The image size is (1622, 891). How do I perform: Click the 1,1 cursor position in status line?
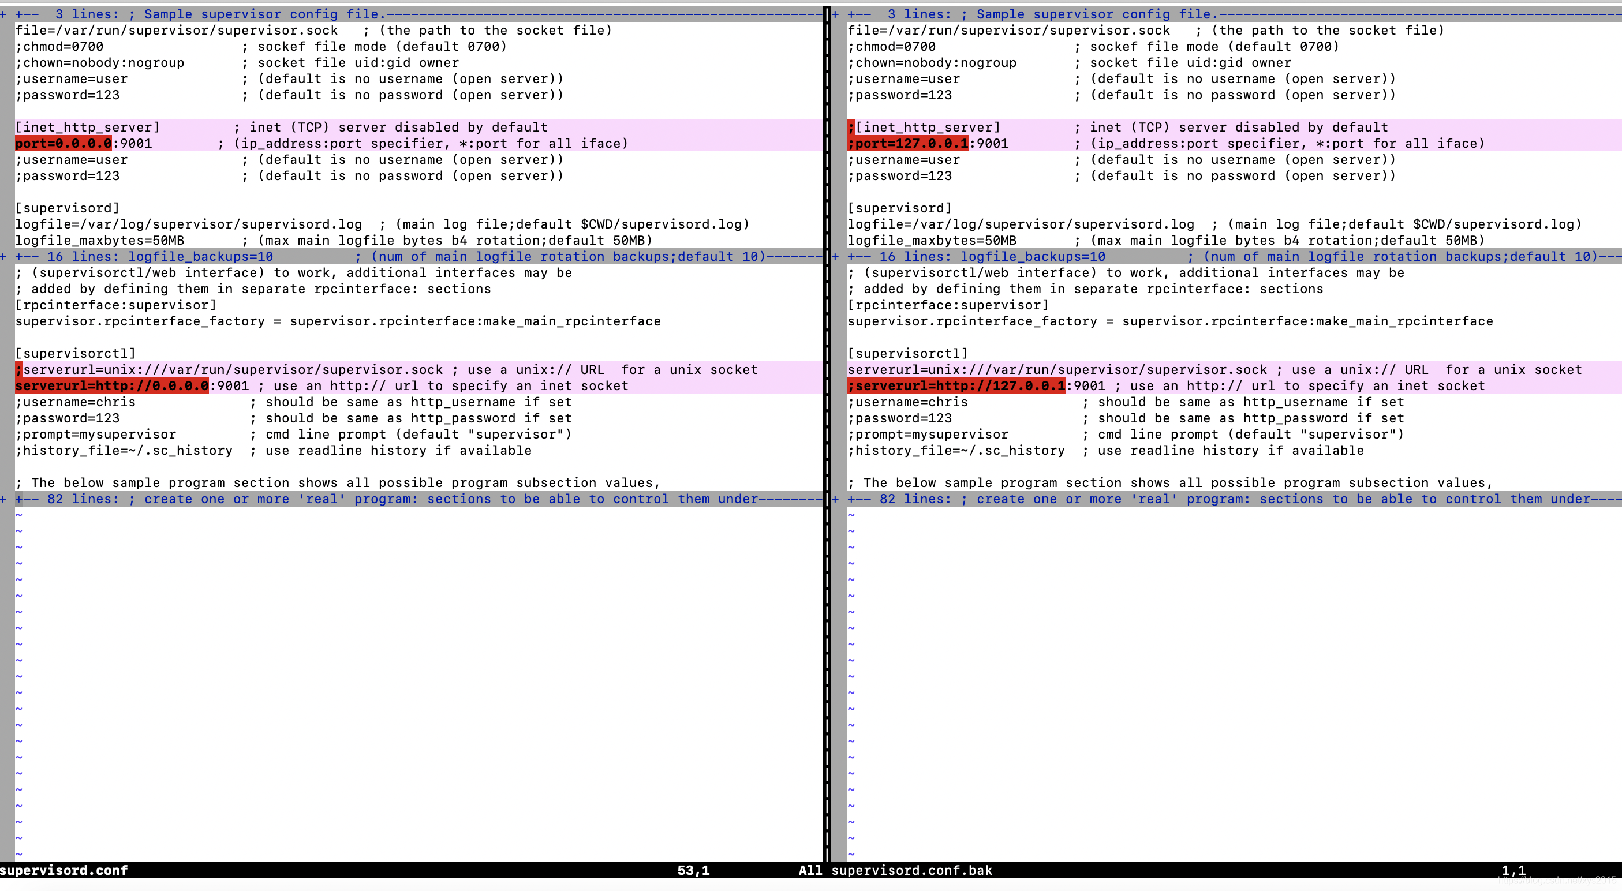coord(1513,870)
